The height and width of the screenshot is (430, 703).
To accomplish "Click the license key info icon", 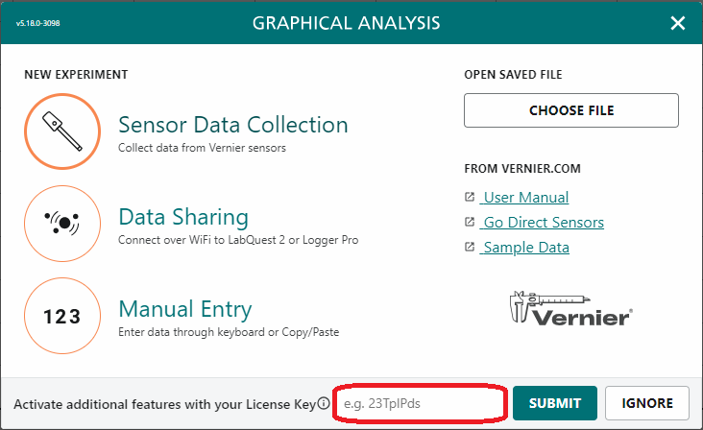I will pyautogui.click(x=324, y=403).
